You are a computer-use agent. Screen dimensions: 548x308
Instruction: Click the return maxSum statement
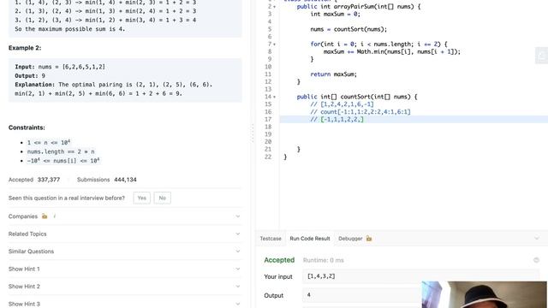[x=333, y=74]
